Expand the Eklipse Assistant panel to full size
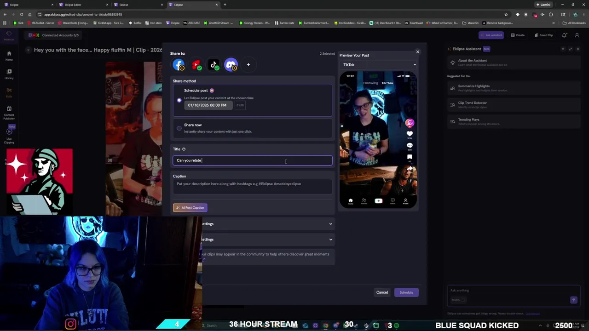The image size is (589, 331). point(571,49)
